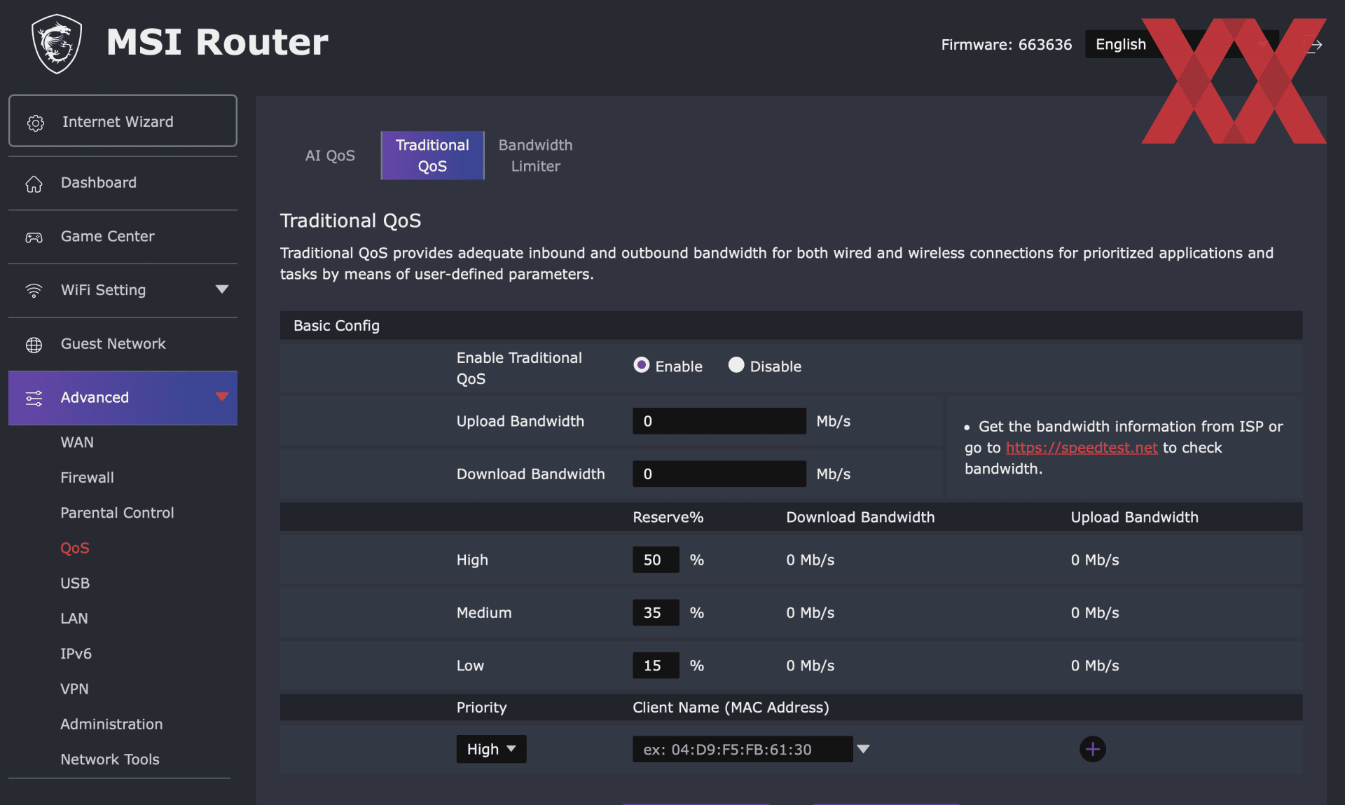The width and height of the screenshot is (1345, 805).
Task: Click the Firmware: 663636 text
Action: (x=1006, y=44)
